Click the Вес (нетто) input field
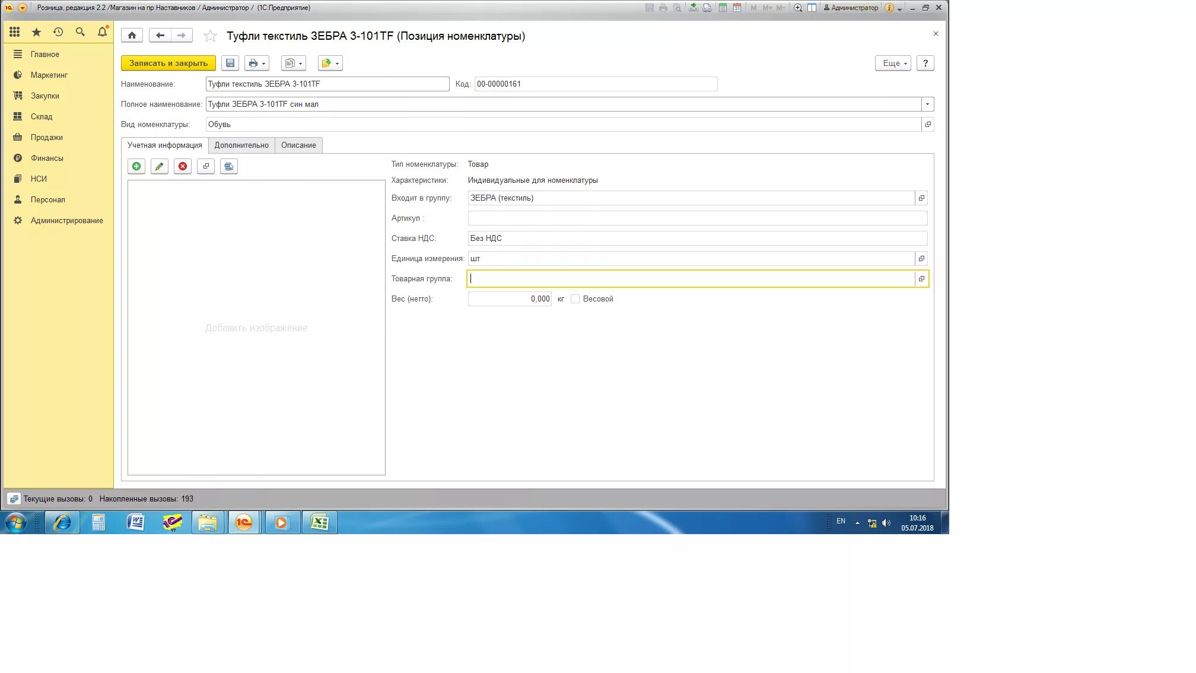Screen dimensions: 1196x673 point(510,299)
